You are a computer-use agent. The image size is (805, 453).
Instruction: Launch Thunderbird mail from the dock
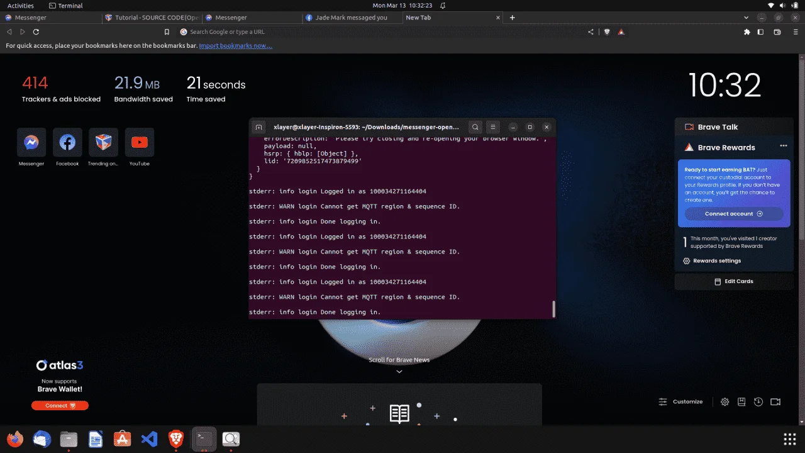coord(42,439)
